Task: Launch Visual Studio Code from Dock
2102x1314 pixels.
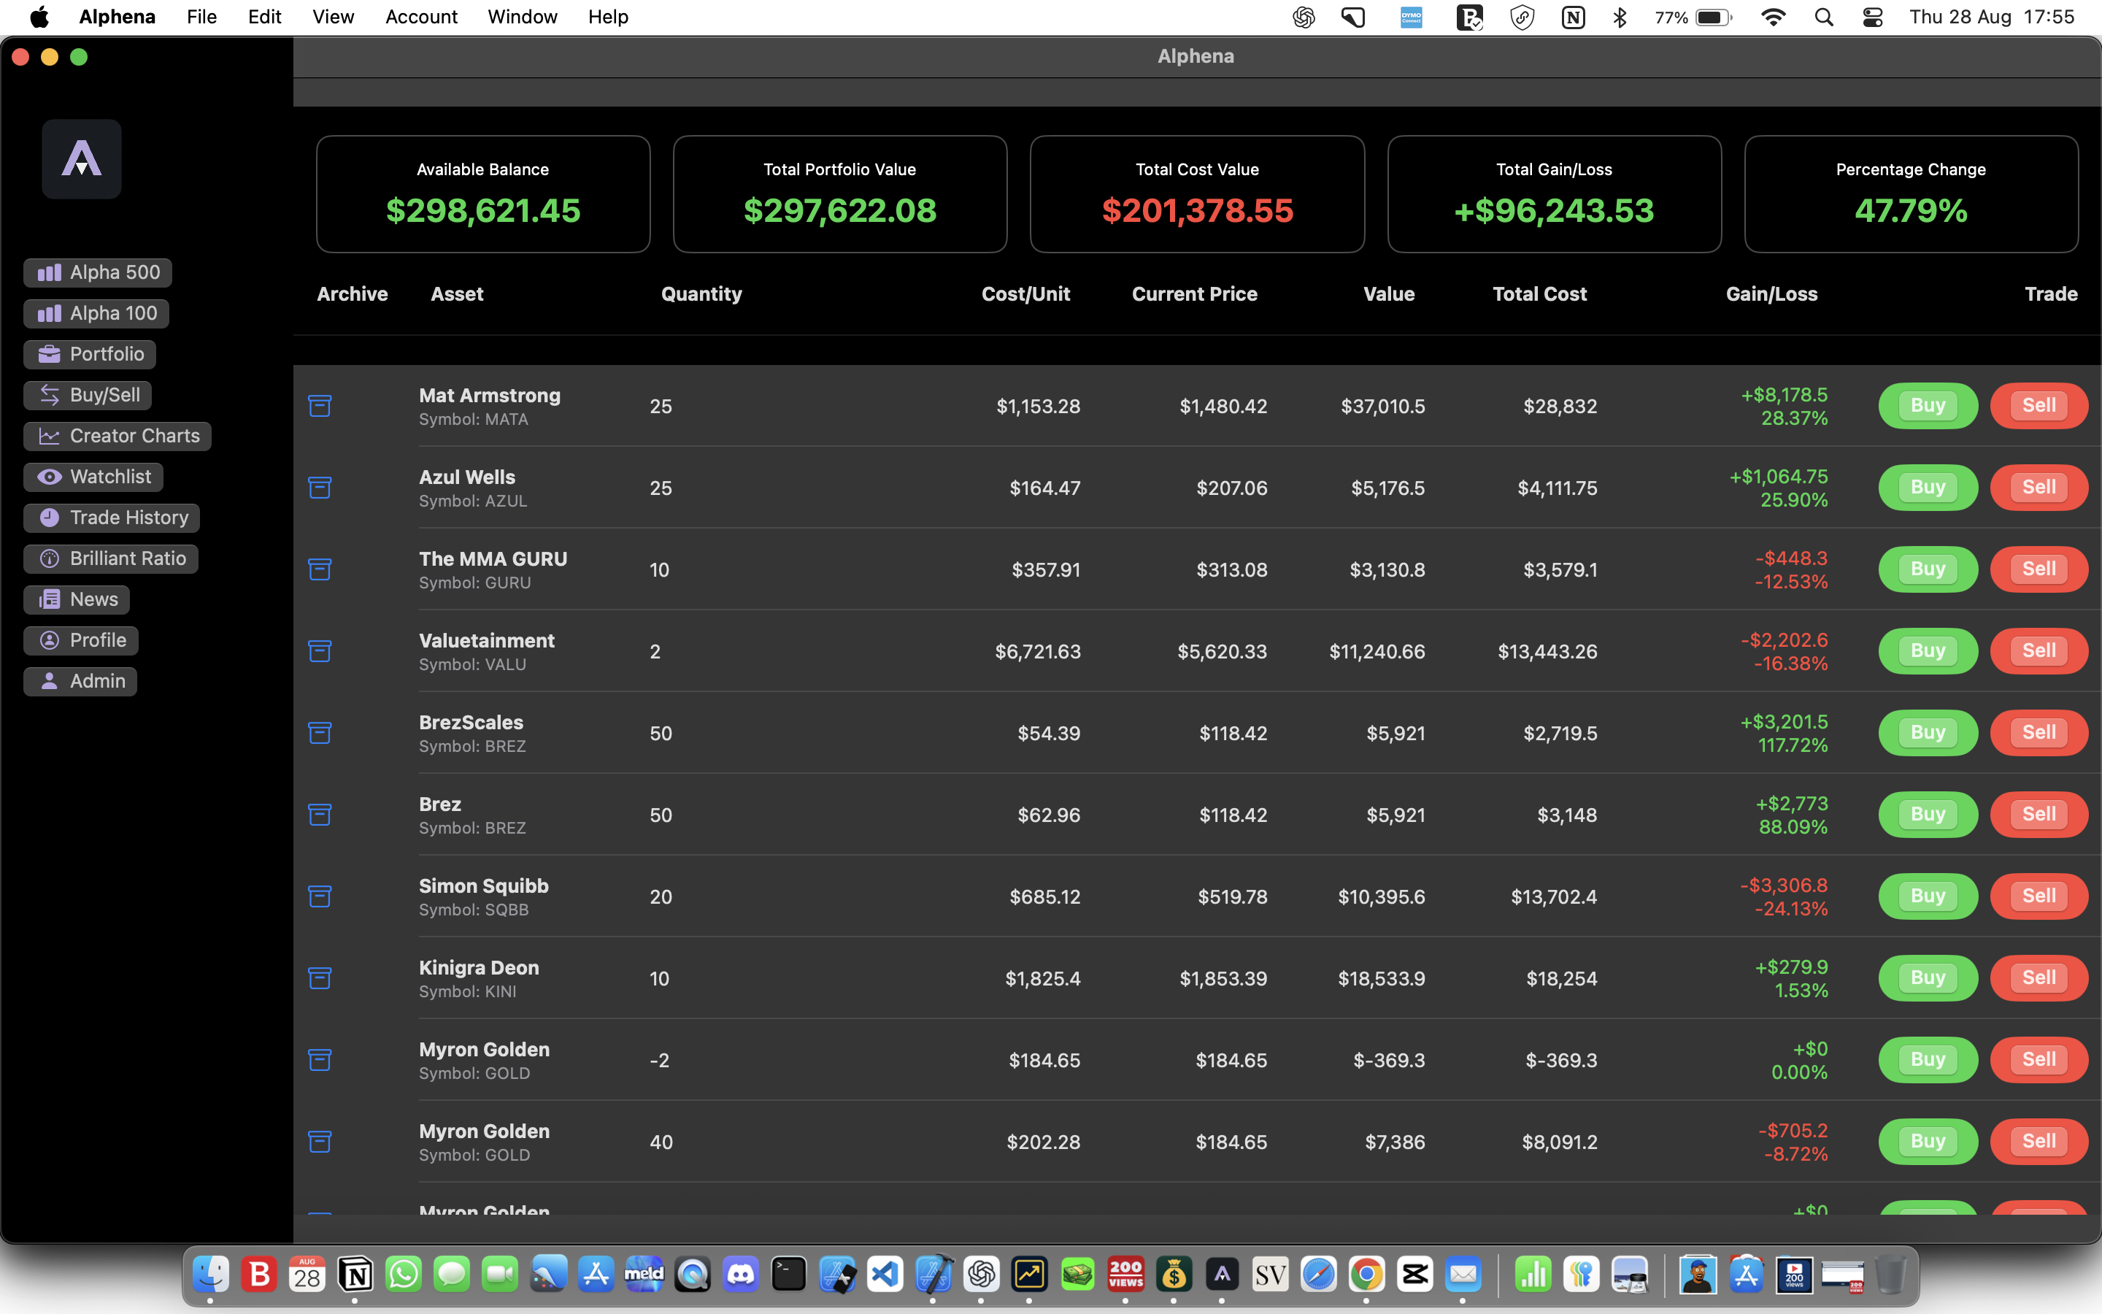Action: [885, 1275]
